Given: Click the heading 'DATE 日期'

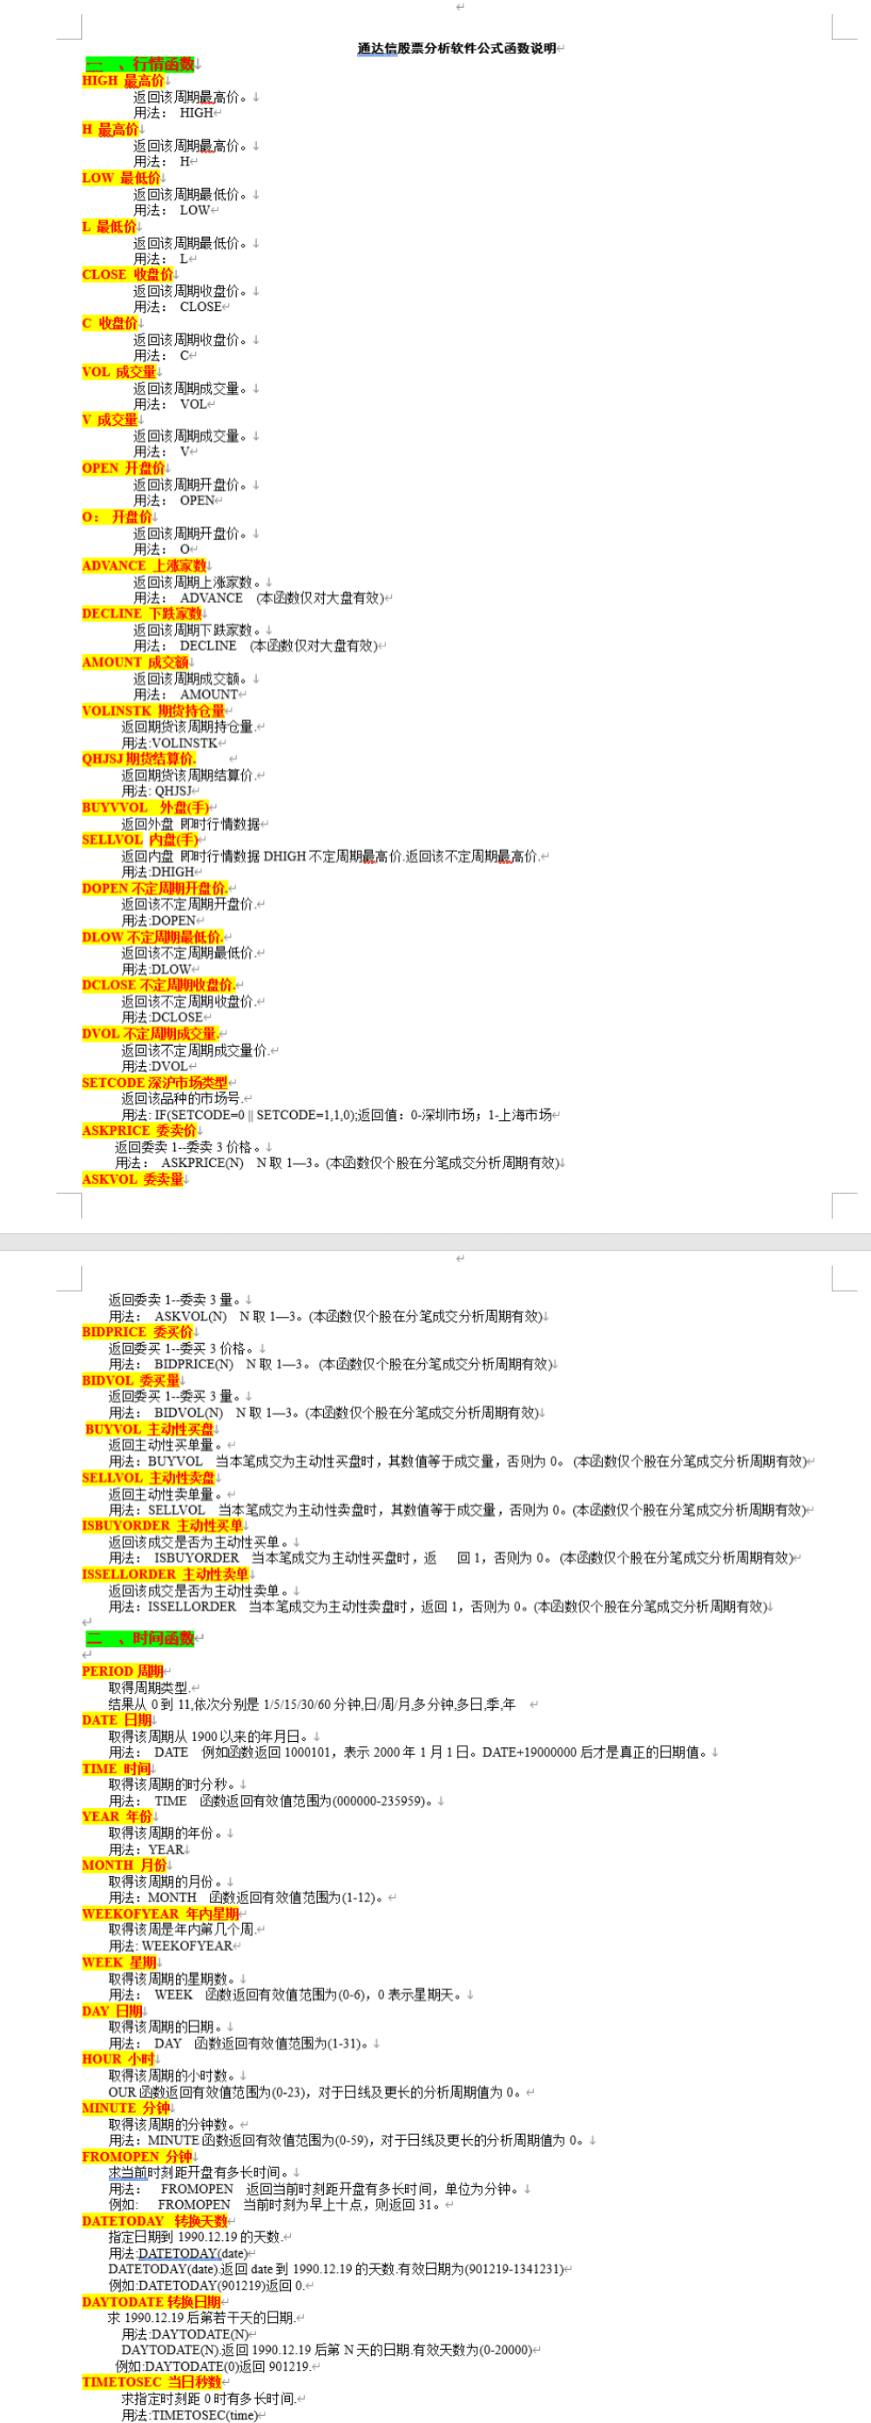Looking at the screenshot, I should click(117, 1720).
